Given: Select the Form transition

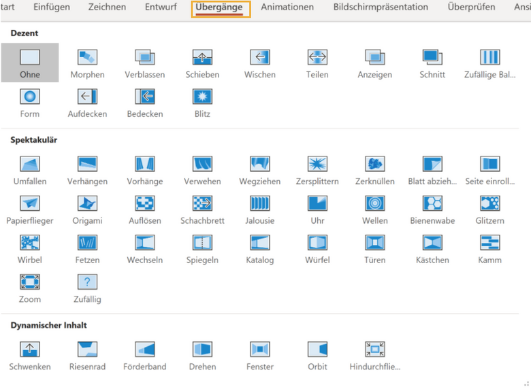Looking at the screenshot, I should pos(30,102).
